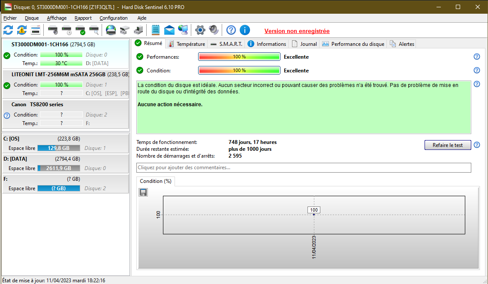
Task: Click the disk with clock toolbar icon
Action: coord(66,30)
